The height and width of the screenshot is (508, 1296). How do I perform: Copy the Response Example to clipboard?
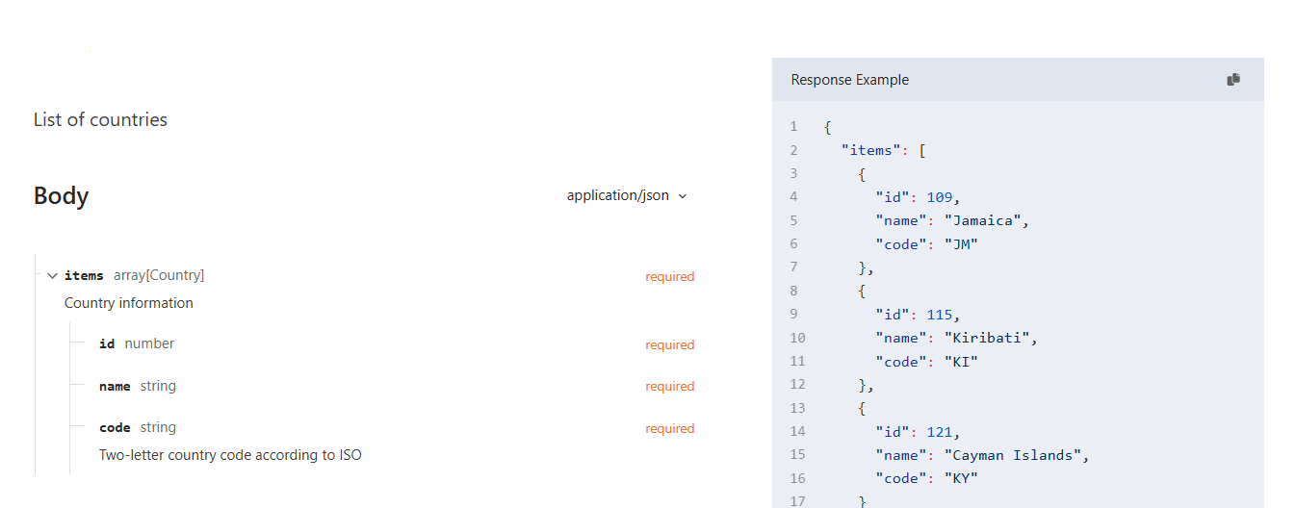1232,80
